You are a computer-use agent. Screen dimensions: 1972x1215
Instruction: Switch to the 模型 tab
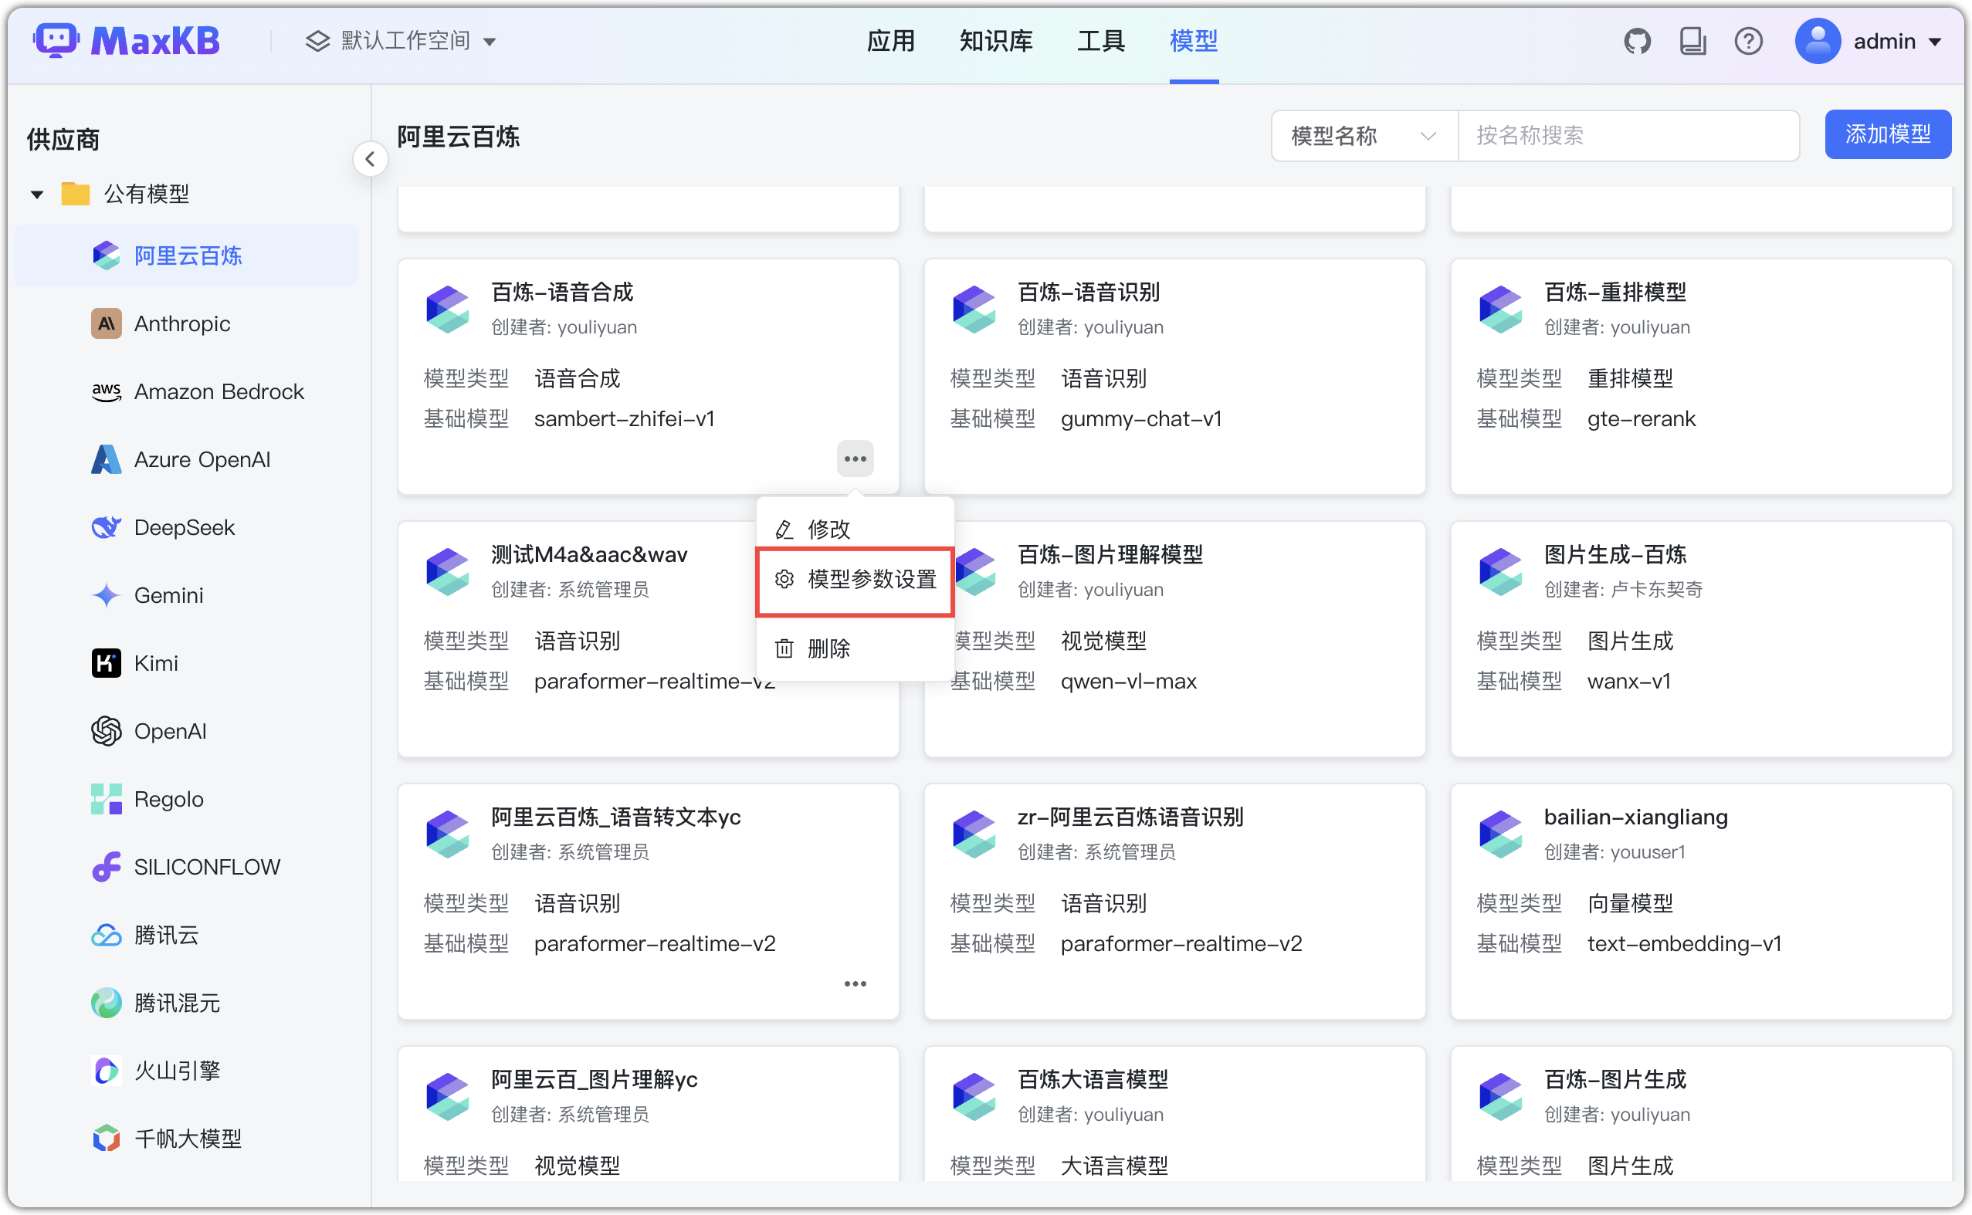[x=1194, y=41]
